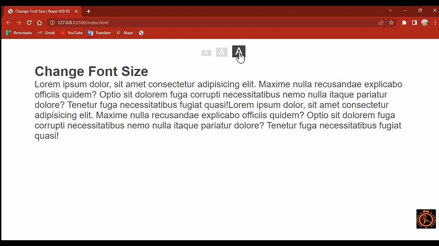Minimize the Chrome window
This screenshot has width=439, height=246.
point(405,11)
